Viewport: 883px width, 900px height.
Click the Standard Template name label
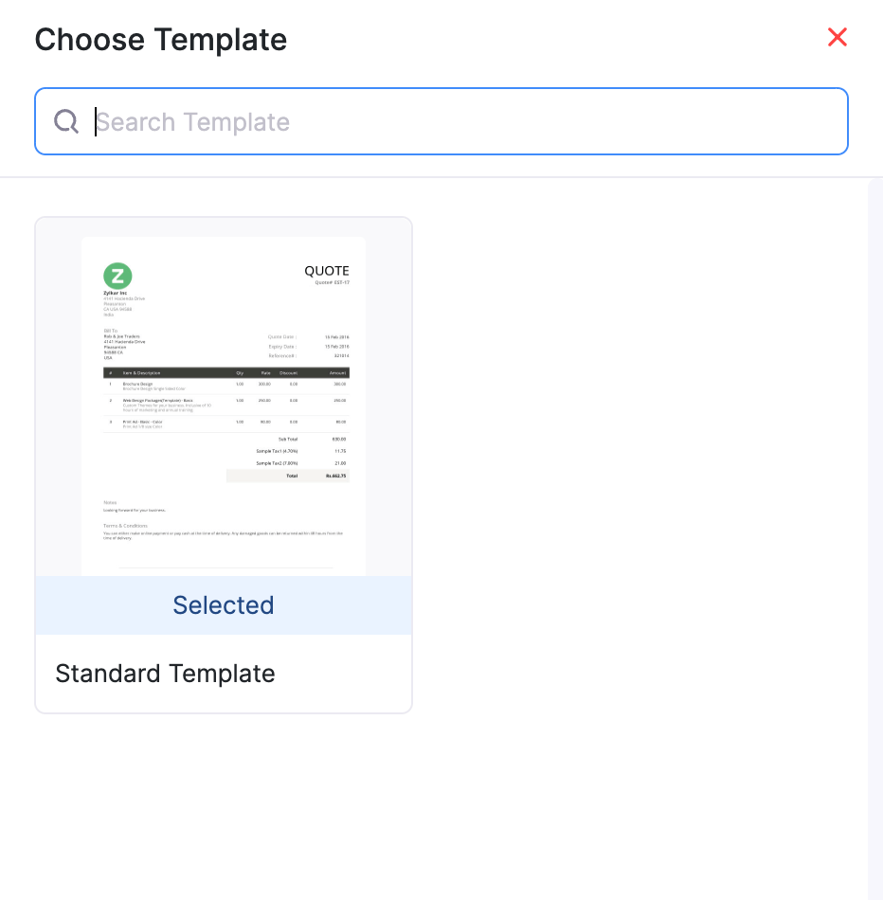tap(166, 674)
